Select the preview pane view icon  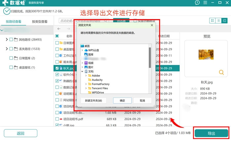(224, 20)
